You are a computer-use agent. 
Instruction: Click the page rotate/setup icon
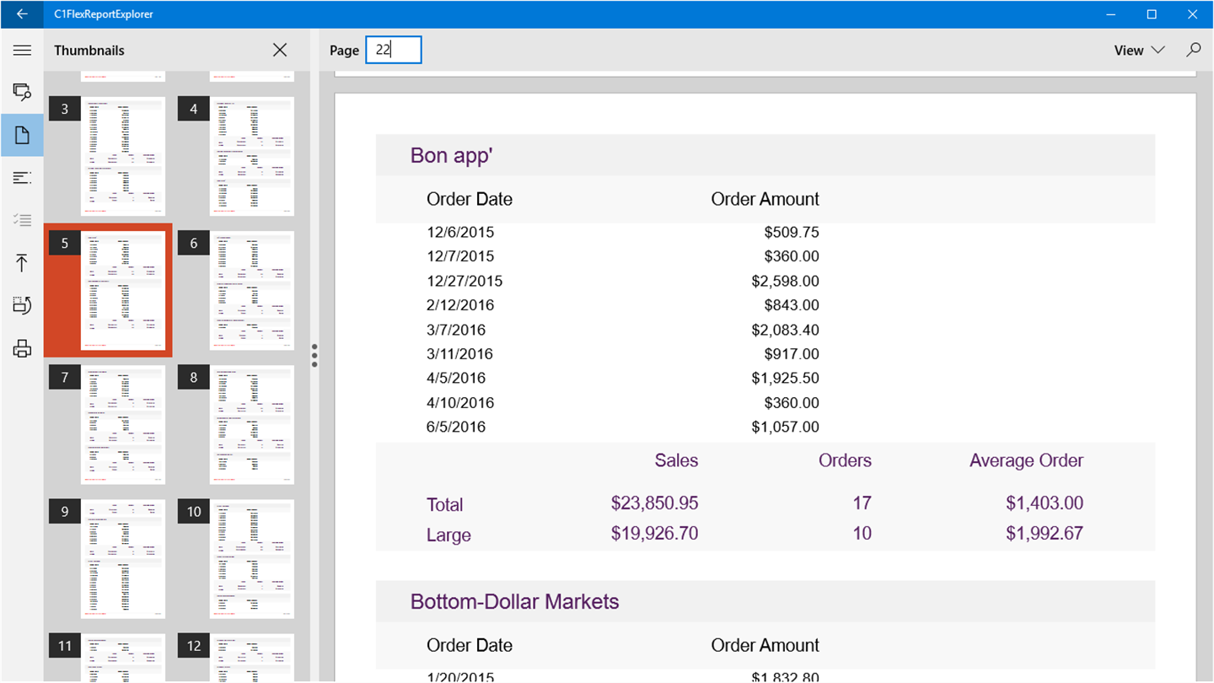22,305
